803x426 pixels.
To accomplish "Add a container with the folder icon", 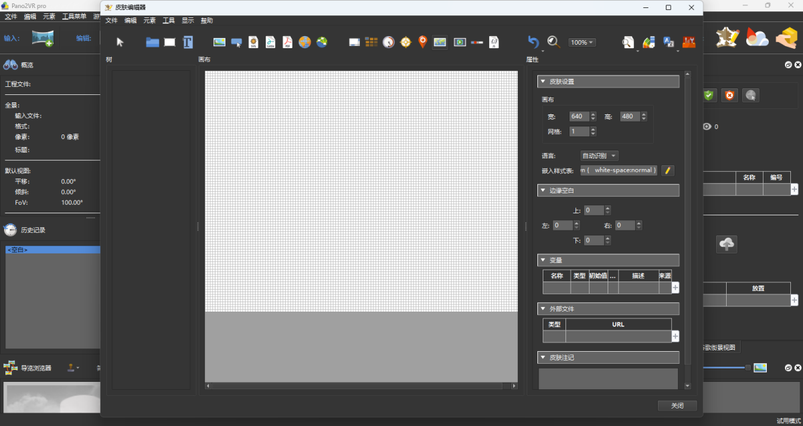I will [153, 42].
